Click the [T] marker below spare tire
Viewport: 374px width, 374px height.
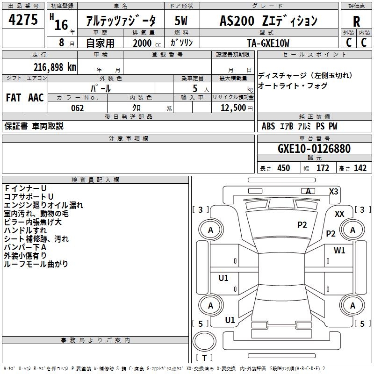coord(204,358)
